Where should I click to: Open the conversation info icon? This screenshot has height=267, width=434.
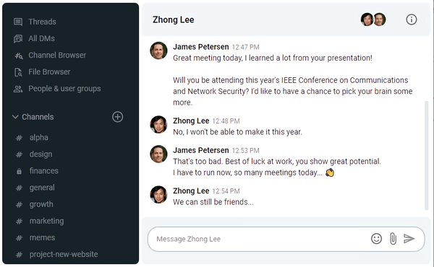[412, 19]
